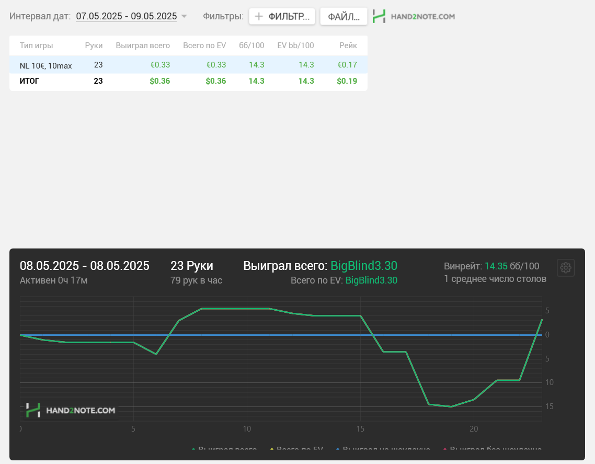Sort by бб/100 column header
The height and width of the screenshot is (464, 595).
[251, 46]
